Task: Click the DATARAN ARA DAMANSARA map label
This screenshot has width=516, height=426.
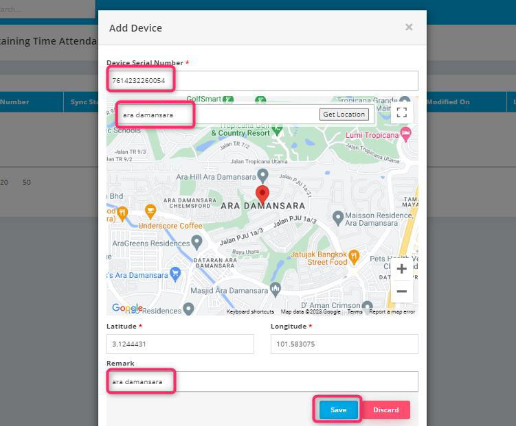Action: tap(215, 263)
